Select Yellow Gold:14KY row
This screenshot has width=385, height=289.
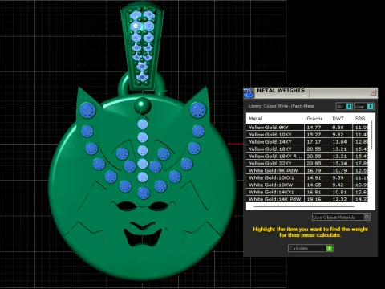(307, 142)
